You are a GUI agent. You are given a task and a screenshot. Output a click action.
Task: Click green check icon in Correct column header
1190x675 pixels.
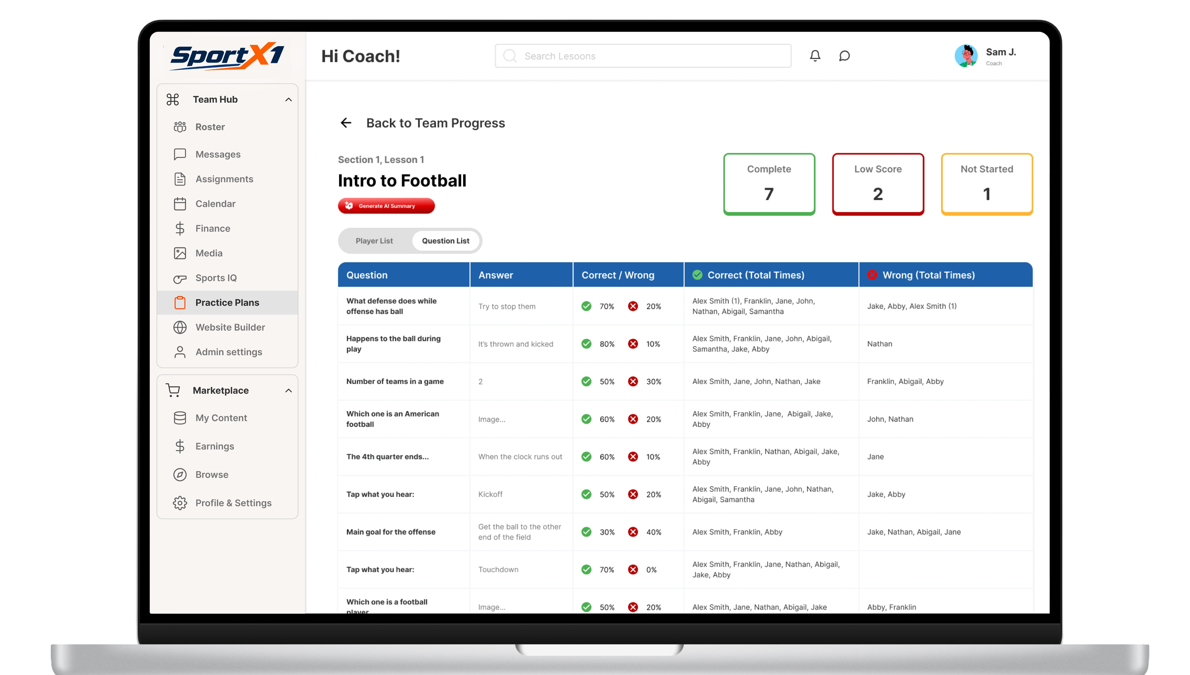[697, 275]
